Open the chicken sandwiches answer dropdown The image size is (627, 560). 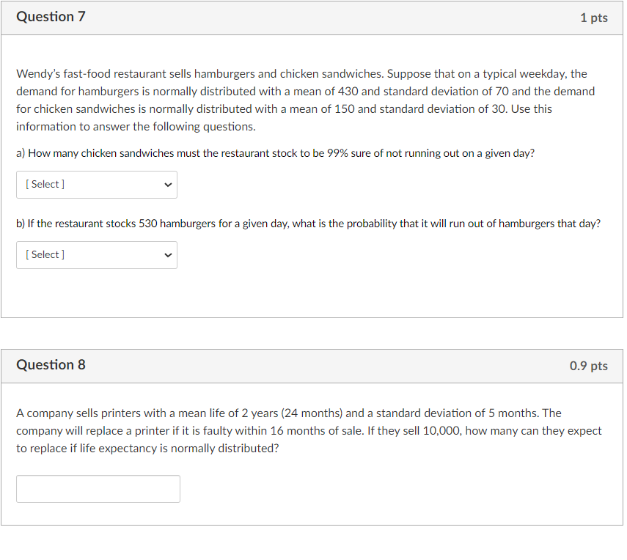96,184
